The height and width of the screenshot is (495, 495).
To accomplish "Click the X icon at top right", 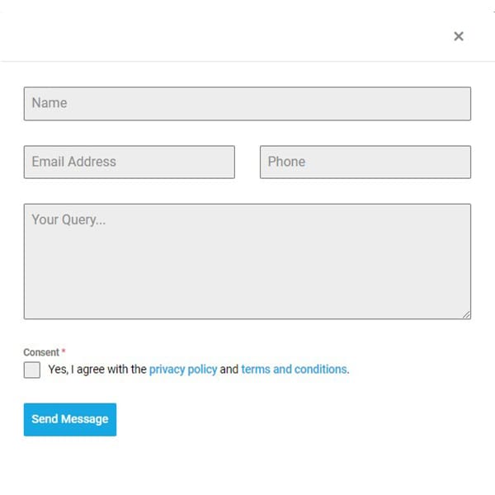I will click(x=459, y=36).
